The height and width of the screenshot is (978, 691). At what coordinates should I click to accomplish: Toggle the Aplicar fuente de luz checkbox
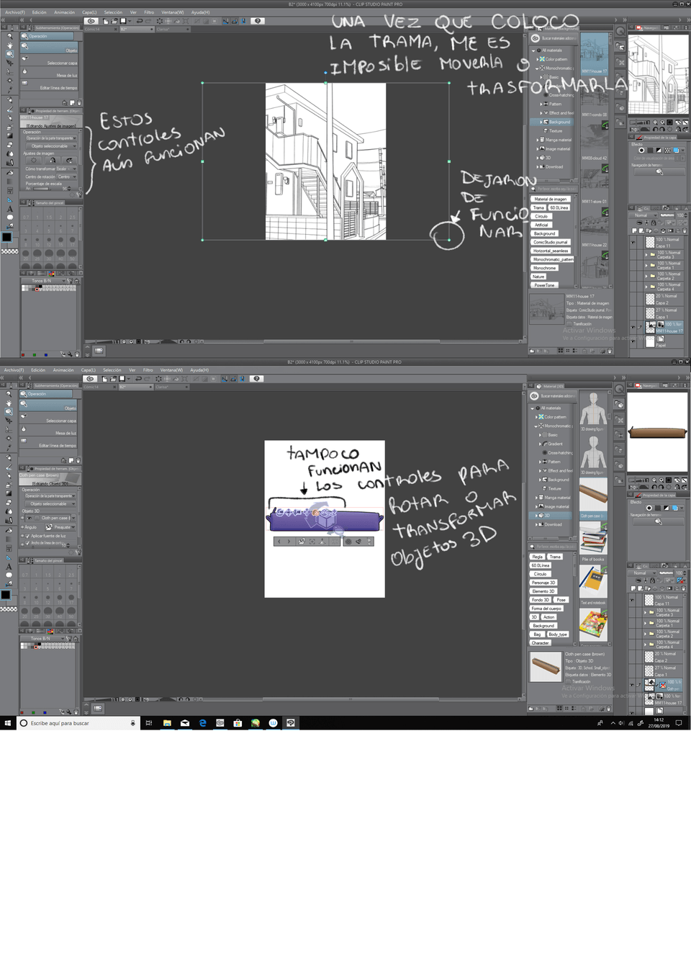point(27,536)
